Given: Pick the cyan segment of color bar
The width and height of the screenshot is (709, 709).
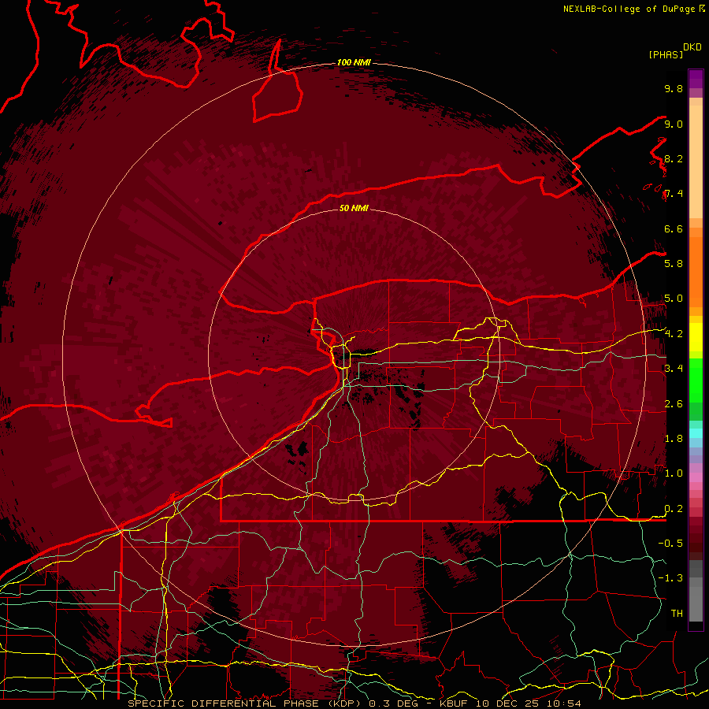Looking at the screenshot, I should [x=696, y=433].
